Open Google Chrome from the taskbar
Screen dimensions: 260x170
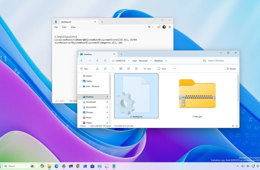point(78,166)
